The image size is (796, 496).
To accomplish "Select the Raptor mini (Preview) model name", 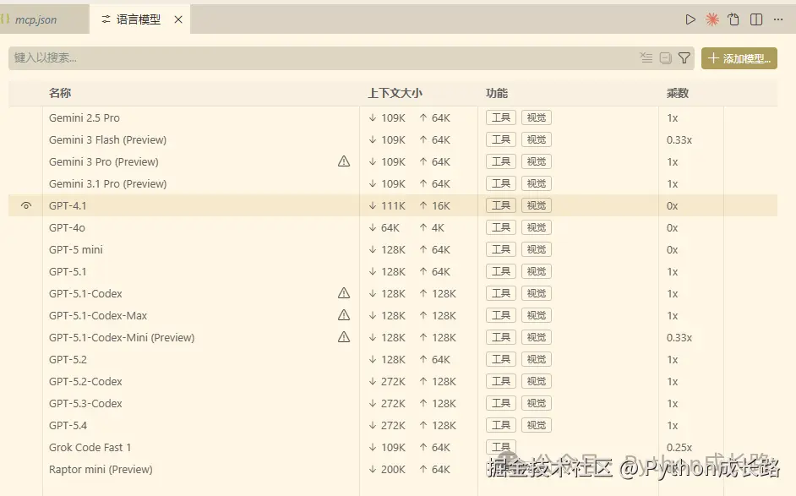I will [x=101, y=470].
